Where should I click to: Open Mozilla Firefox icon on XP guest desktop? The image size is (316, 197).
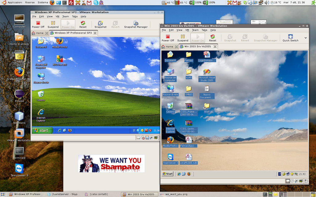(x=60, y=42)
